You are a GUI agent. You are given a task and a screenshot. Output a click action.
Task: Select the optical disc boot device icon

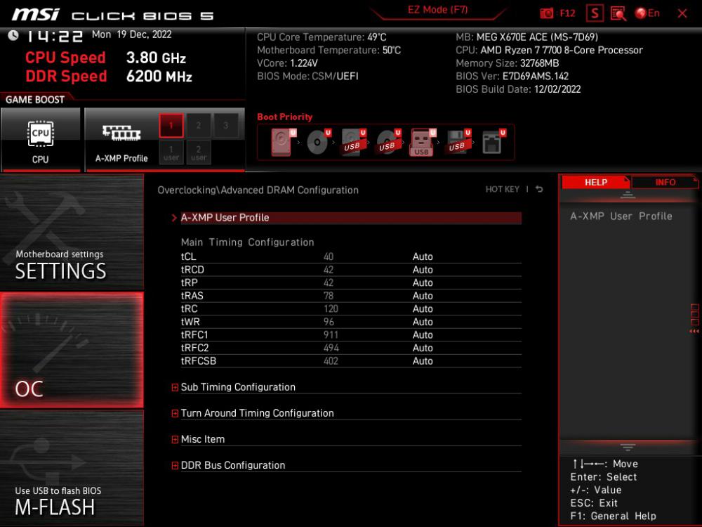pyautogui.click(x=318, y=142)
